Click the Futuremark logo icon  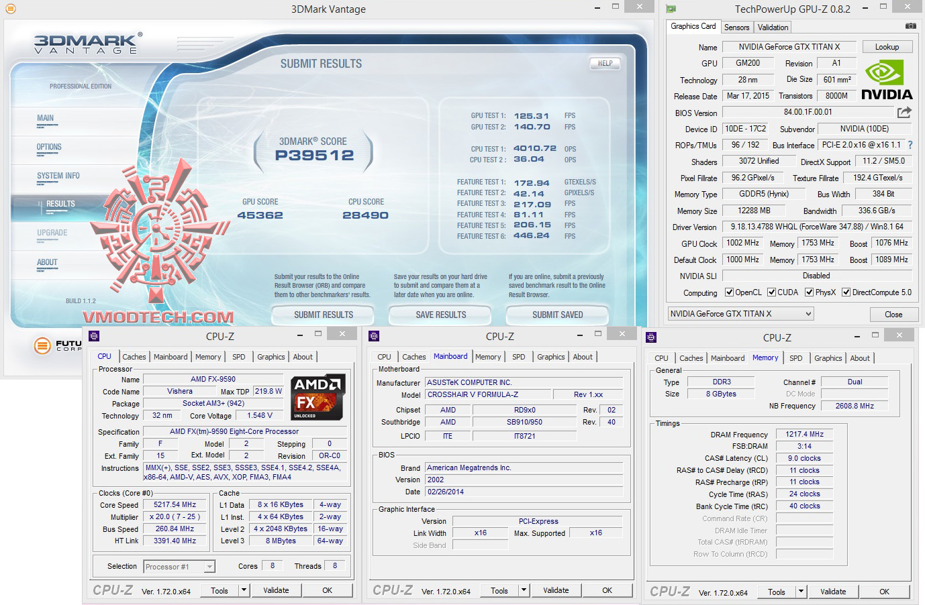42,345
